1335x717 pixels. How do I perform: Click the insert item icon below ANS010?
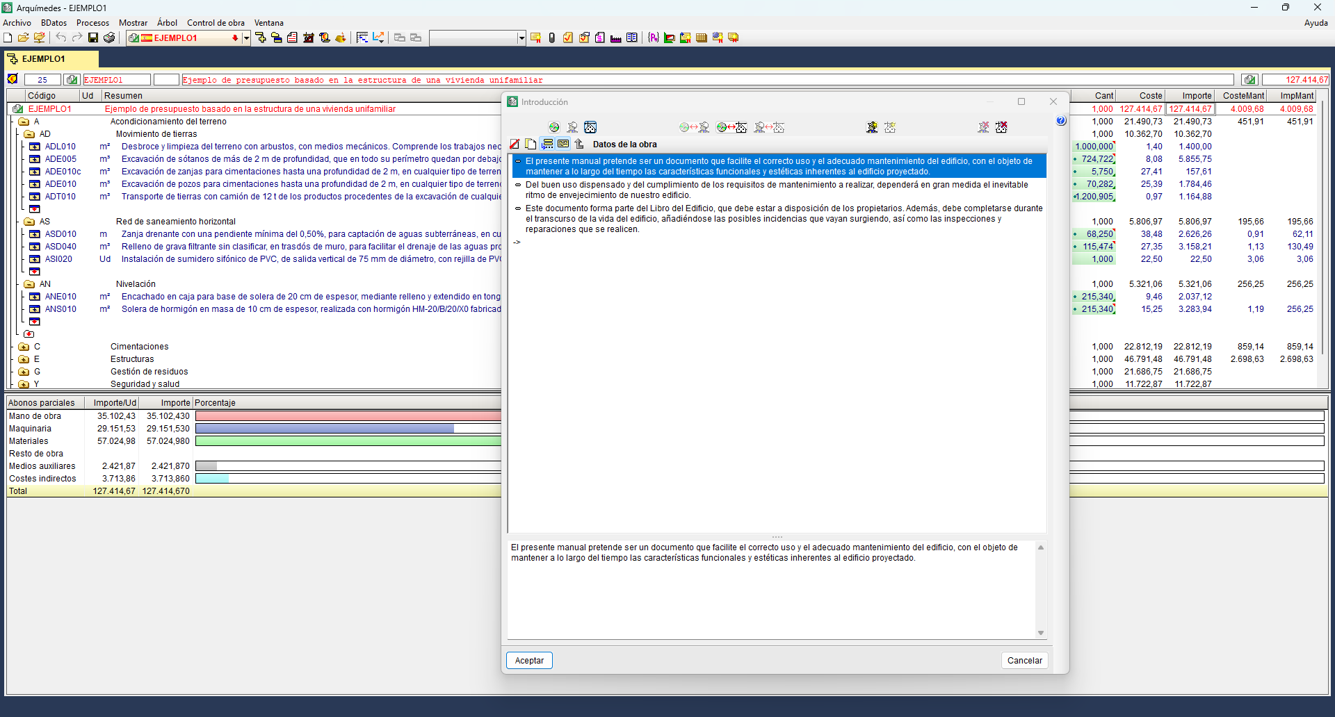(35, 322)
